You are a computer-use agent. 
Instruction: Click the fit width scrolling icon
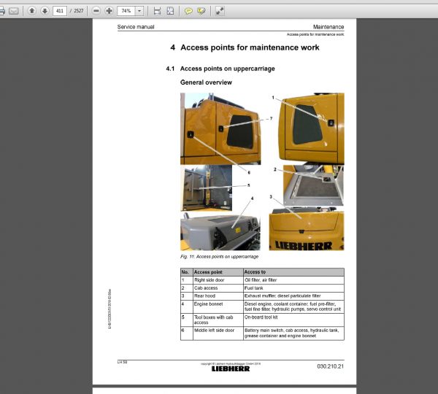[157, 11]
